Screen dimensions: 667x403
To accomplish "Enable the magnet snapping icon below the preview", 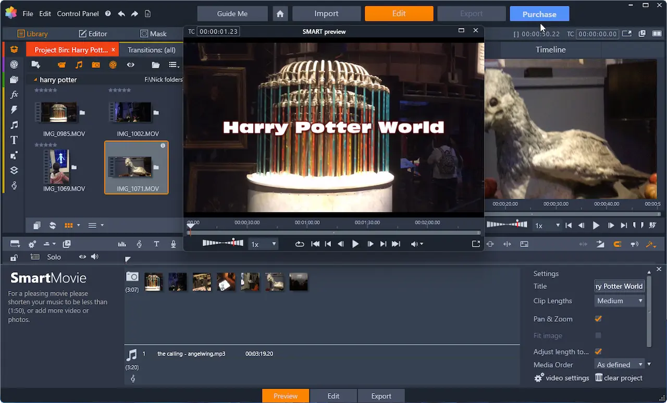I will tap(617, 243).
